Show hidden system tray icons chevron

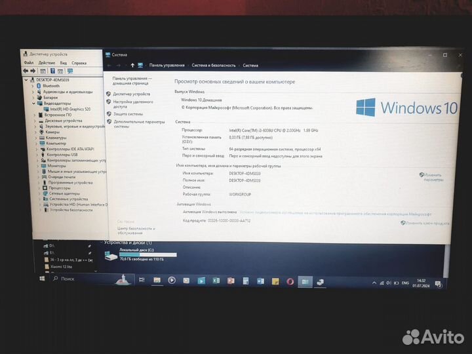[x=374, y=283]
